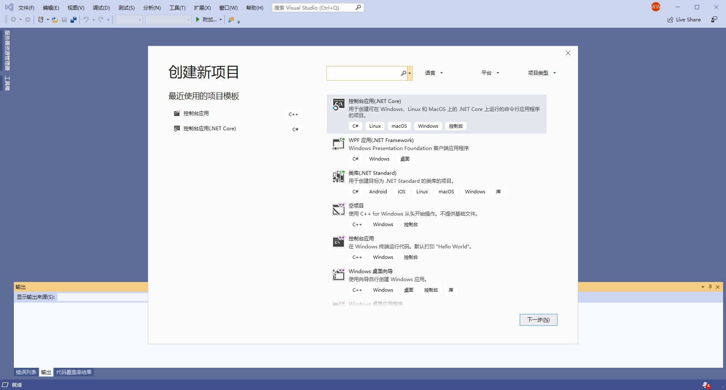Open the 工具(T) menu
Viewport: 726px width, 390px height.
point(177,8)
